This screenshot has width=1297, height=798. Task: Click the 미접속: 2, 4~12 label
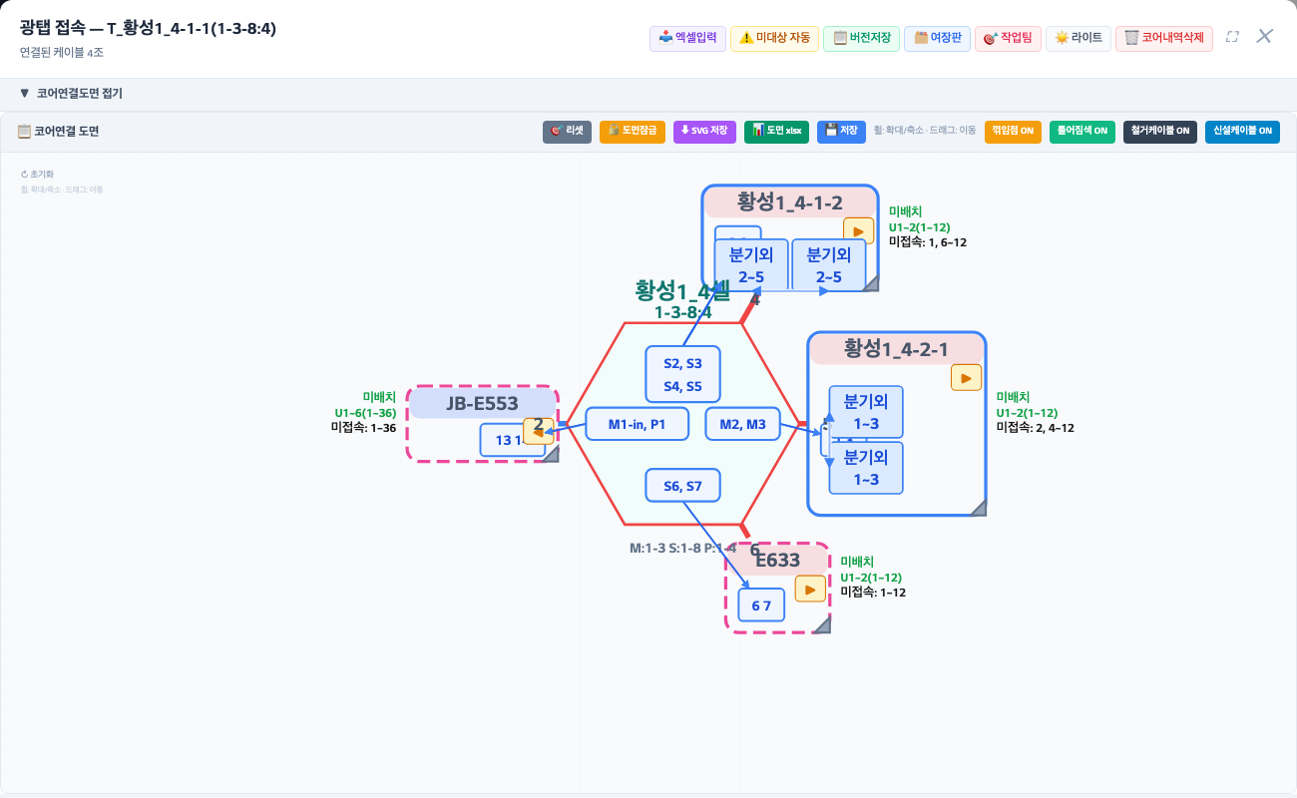click(x=1036, y=428)
